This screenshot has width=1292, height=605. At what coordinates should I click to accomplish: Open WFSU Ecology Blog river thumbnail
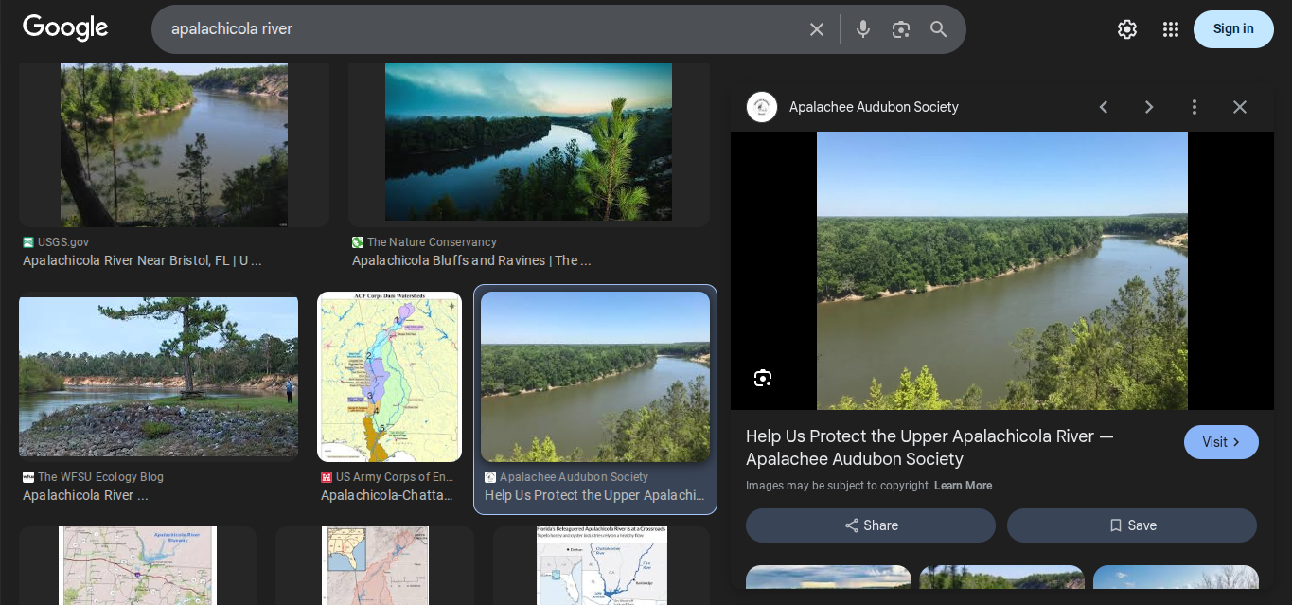(x=158, y=378)
